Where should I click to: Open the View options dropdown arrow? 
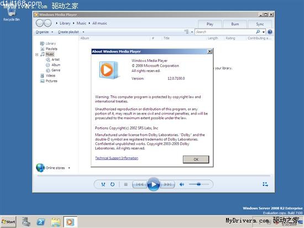(x=192, y=32)
